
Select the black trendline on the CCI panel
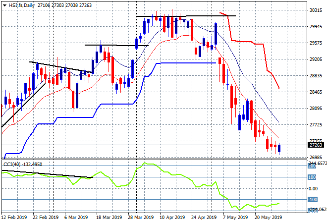48,174
